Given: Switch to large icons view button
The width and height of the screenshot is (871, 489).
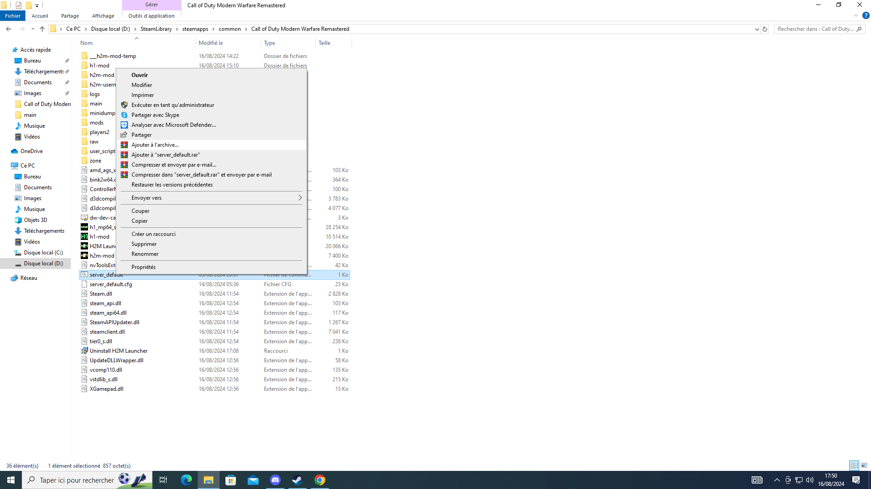Looking at the screenshot, I should (864, 465).
